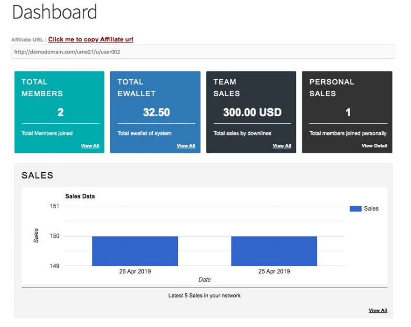Click the Total Members teal card
Image resolution: width=411 pixels, height=327 pixels.
click(59, 112)
